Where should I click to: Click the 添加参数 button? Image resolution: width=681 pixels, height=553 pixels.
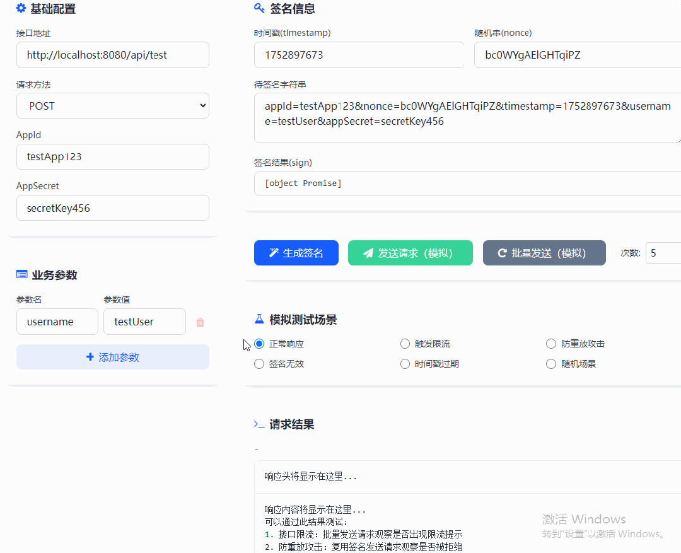pyautogui.click(x=113, y=357)
